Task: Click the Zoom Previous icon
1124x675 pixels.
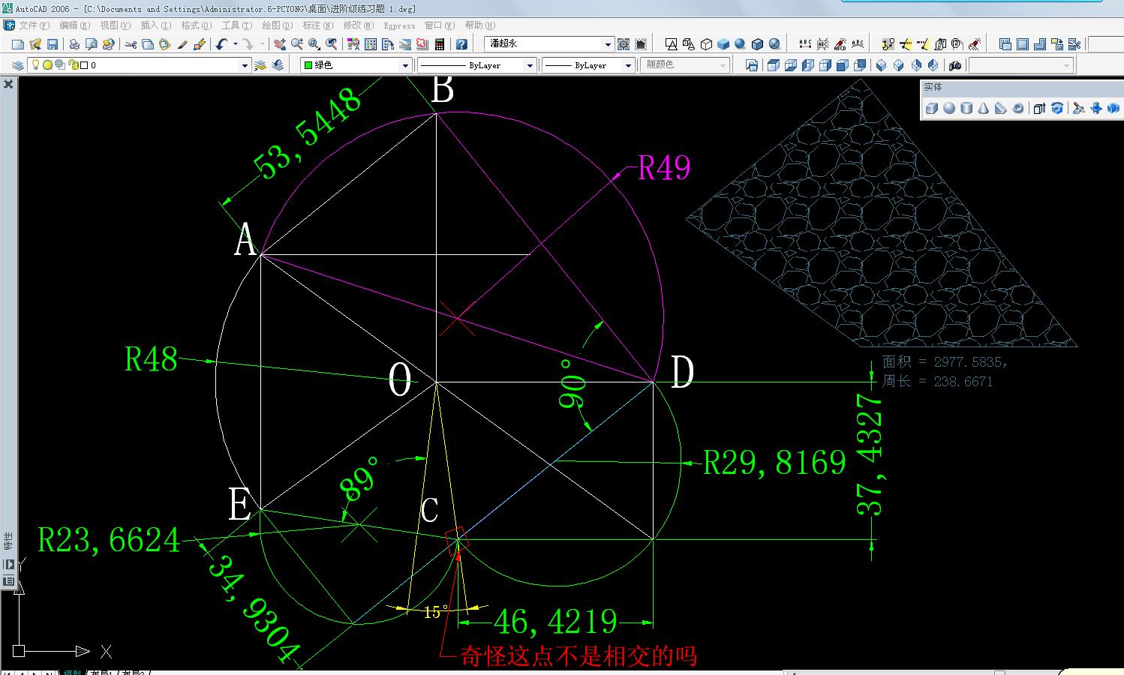Action: click(x=332, y=44)
